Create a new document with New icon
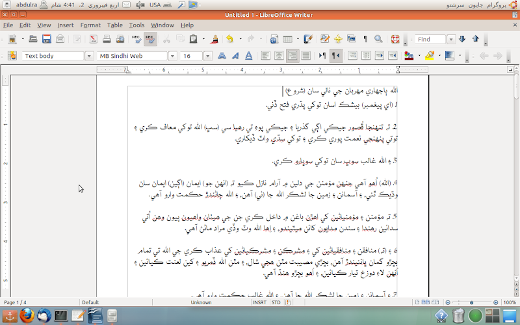Screen dimensions: 520x325 pos(12,39)
